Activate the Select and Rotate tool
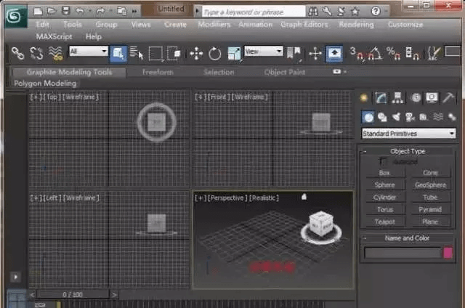 (x=215, y=54)
